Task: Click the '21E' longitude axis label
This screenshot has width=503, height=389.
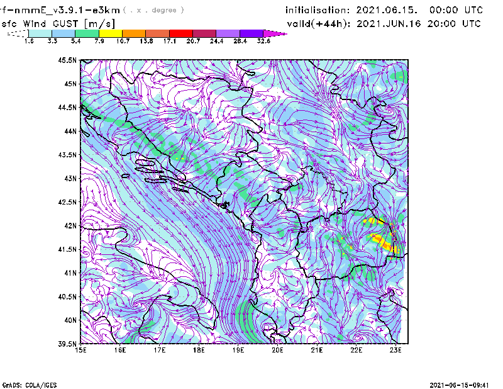Action: [317, 350]
